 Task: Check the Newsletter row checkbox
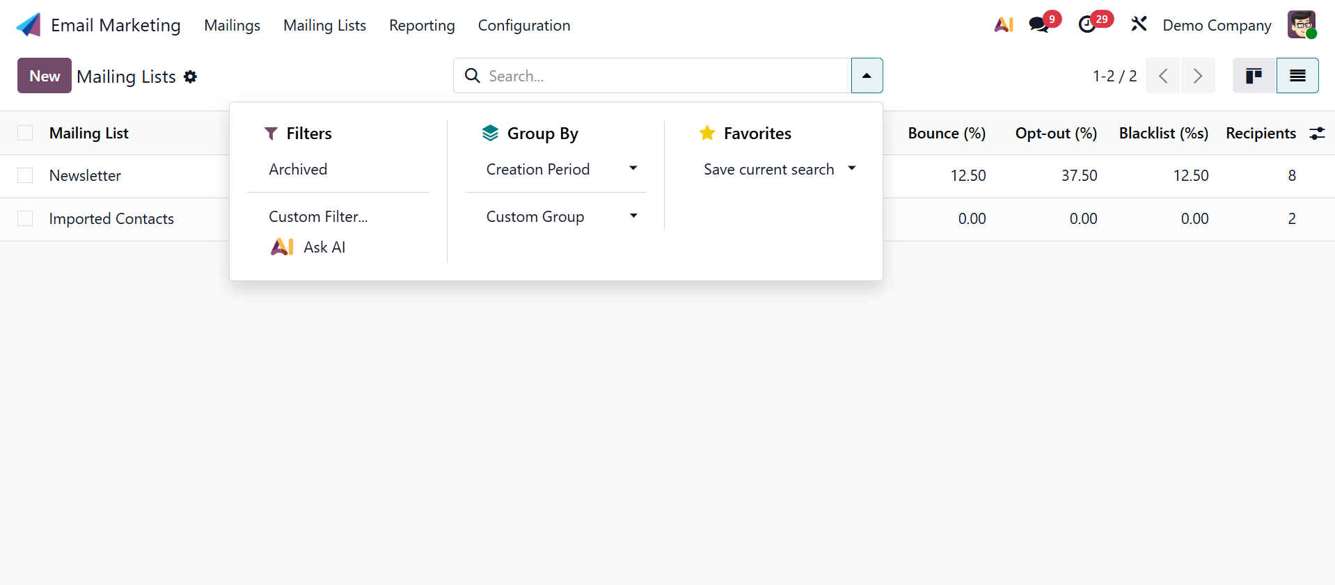click(x=25, y=176)
